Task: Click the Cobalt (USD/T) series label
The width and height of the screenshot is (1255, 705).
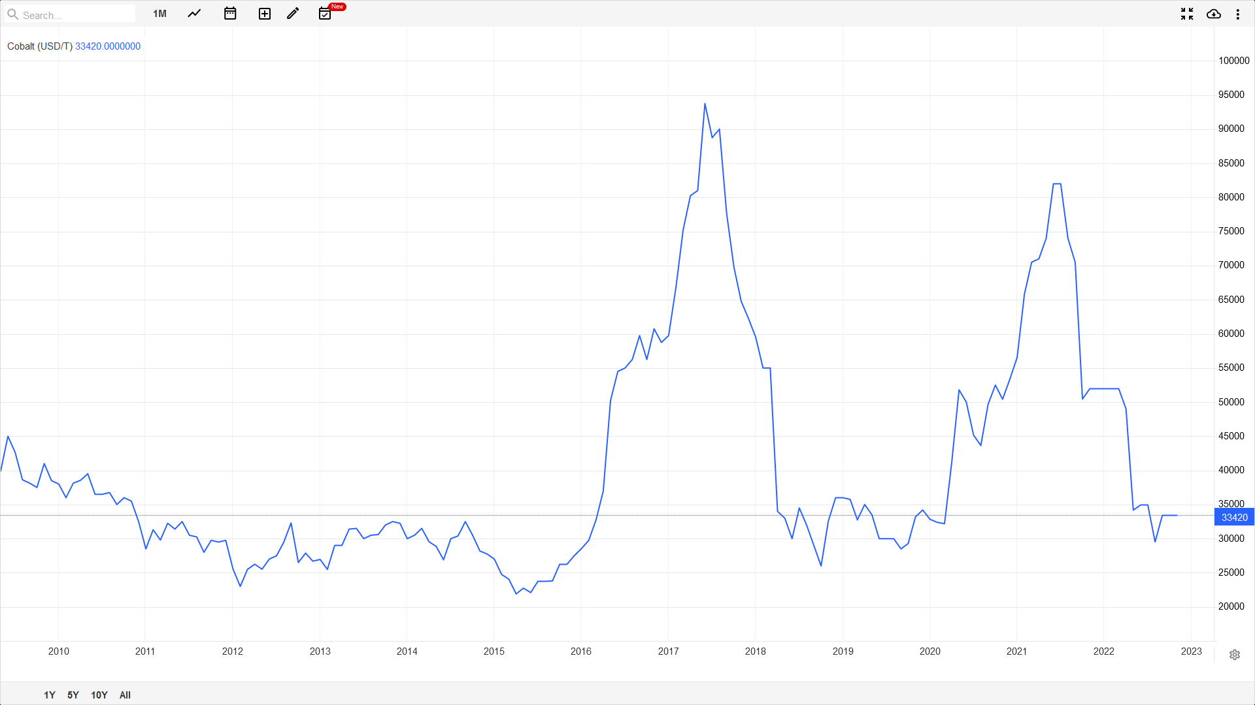Action: coord(40,46)
